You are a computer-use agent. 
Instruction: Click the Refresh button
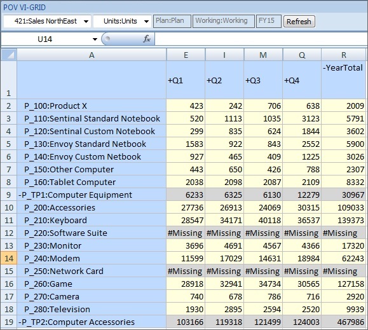(299, 22)
